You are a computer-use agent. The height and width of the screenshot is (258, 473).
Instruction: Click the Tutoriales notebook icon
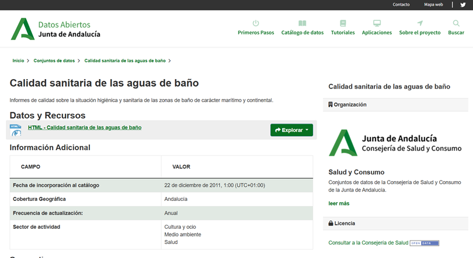coord(343,23)
